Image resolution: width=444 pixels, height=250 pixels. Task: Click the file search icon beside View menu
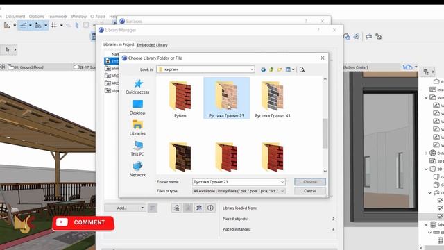pos(302,69)
